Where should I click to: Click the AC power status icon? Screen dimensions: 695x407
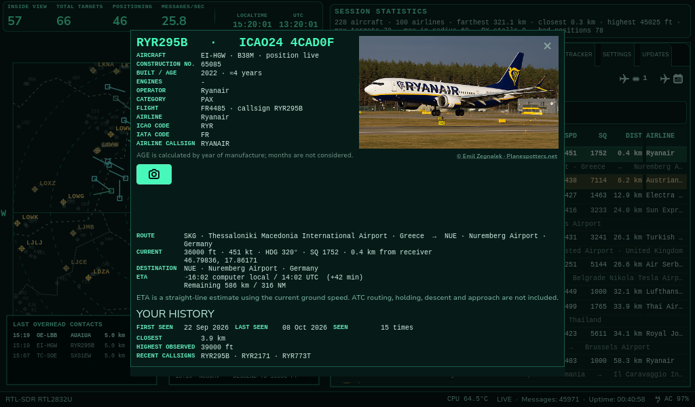pyautogui.click(x=658, y=399)
